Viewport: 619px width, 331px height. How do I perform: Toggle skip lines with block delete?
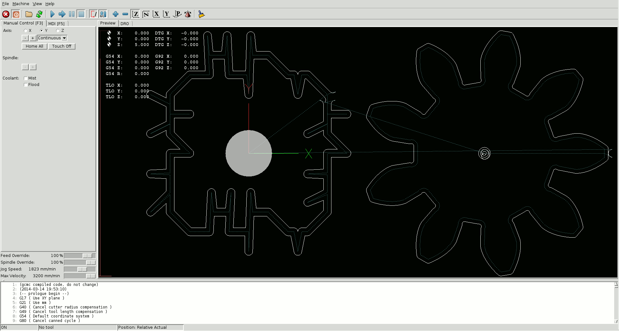coord(93,14)
